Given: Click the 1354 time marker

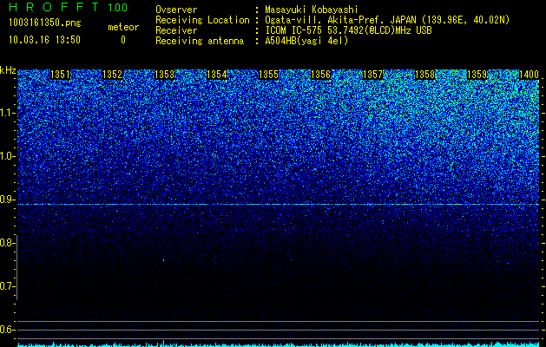Looking at the screenshot, I should point(217,75).
